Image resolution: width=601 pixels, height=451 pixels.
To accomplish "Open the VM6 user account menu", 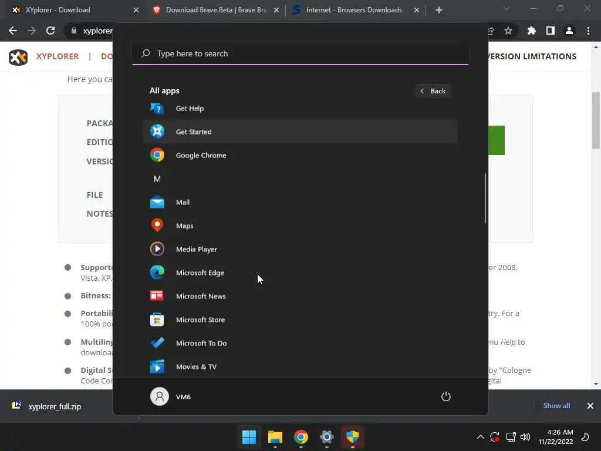I will (x=171, y=396).
